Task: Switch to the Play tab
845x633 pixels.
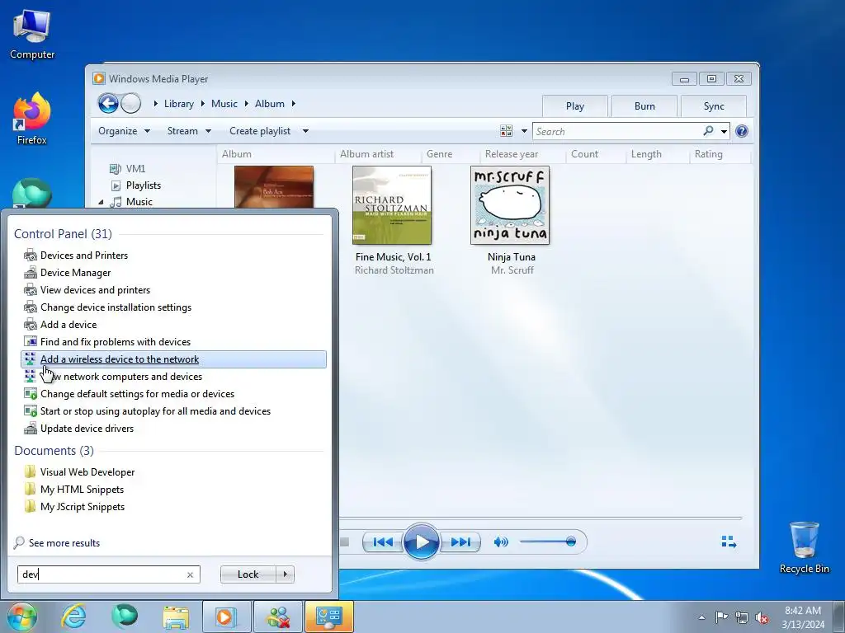Action: tap(575, 106)
